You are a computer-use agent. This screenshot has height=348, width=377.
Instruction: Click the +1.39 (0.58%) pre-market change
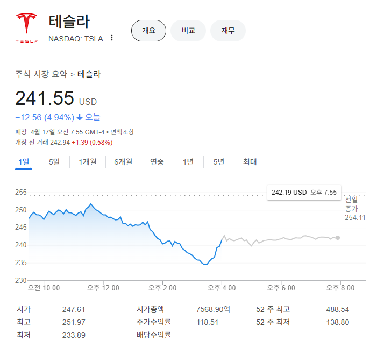click(92, 143)
